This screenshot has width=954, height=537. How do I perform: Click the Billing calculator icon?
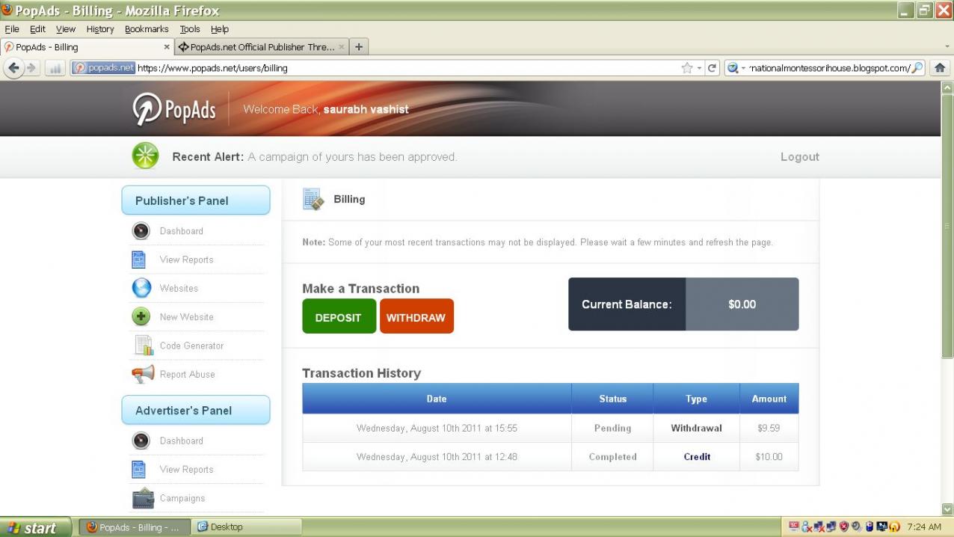313,200
